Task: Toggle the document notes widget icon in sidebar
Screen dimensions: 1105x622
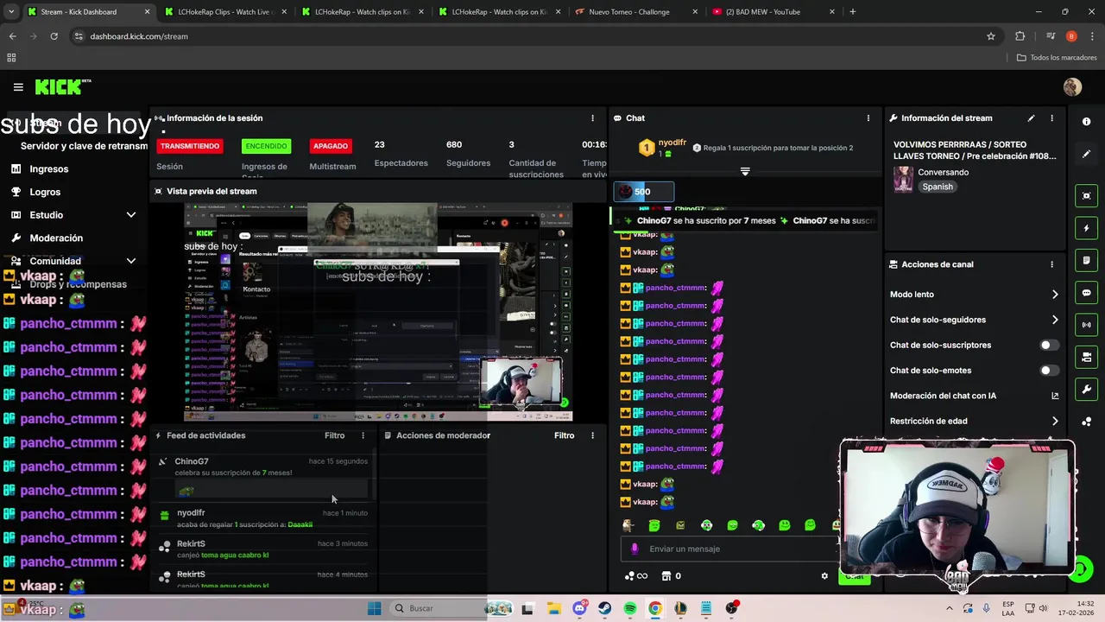Action: pos(1086,261)
